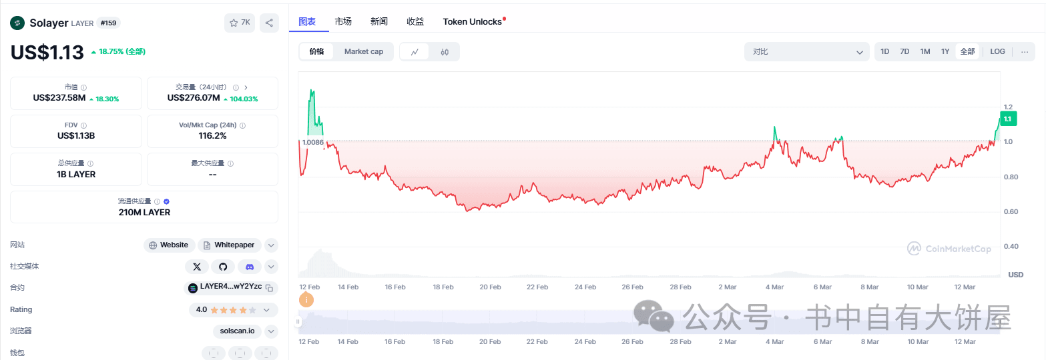Click the 18.75% (全部) price change
This screenshot has width=1046, height=360.
pos(118,51)
